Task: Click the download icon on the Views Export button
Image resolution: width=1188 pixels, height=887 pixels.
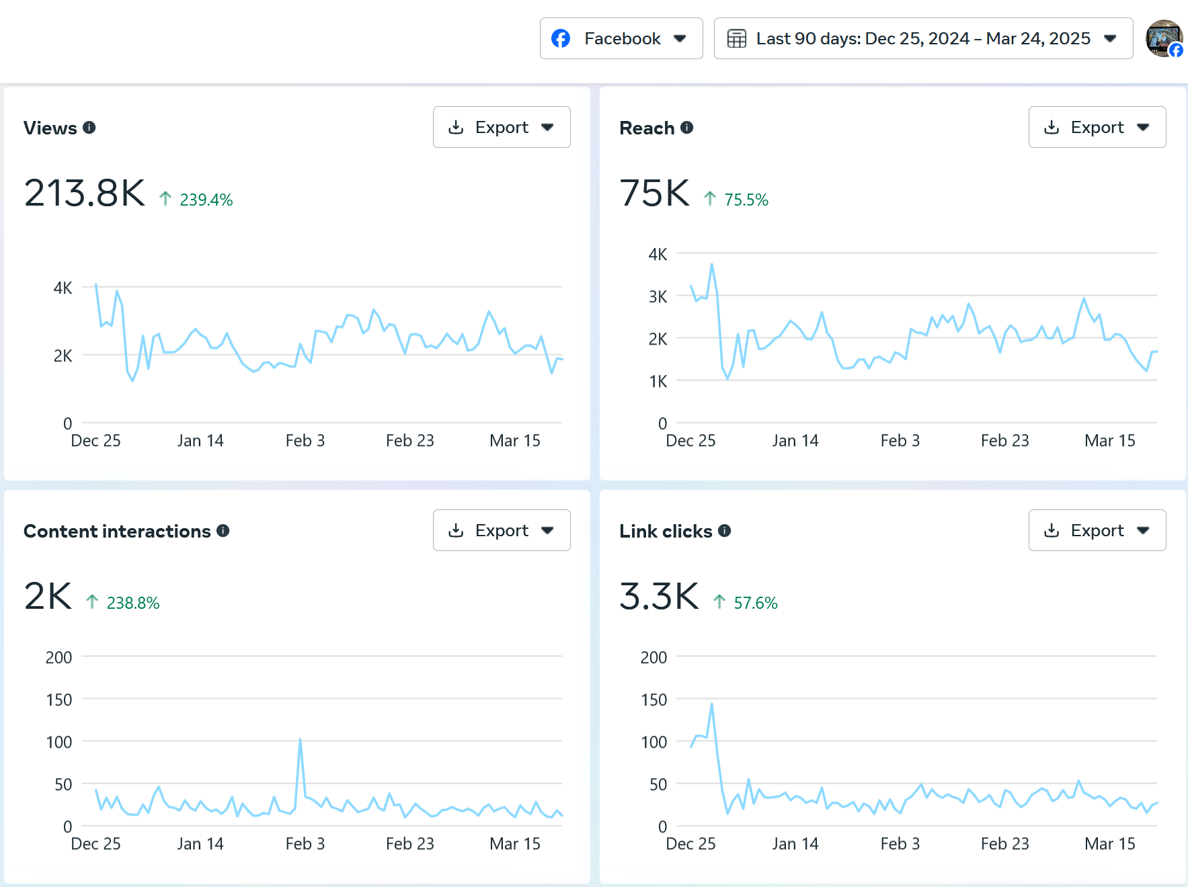Action: click(x=456, y=127)
